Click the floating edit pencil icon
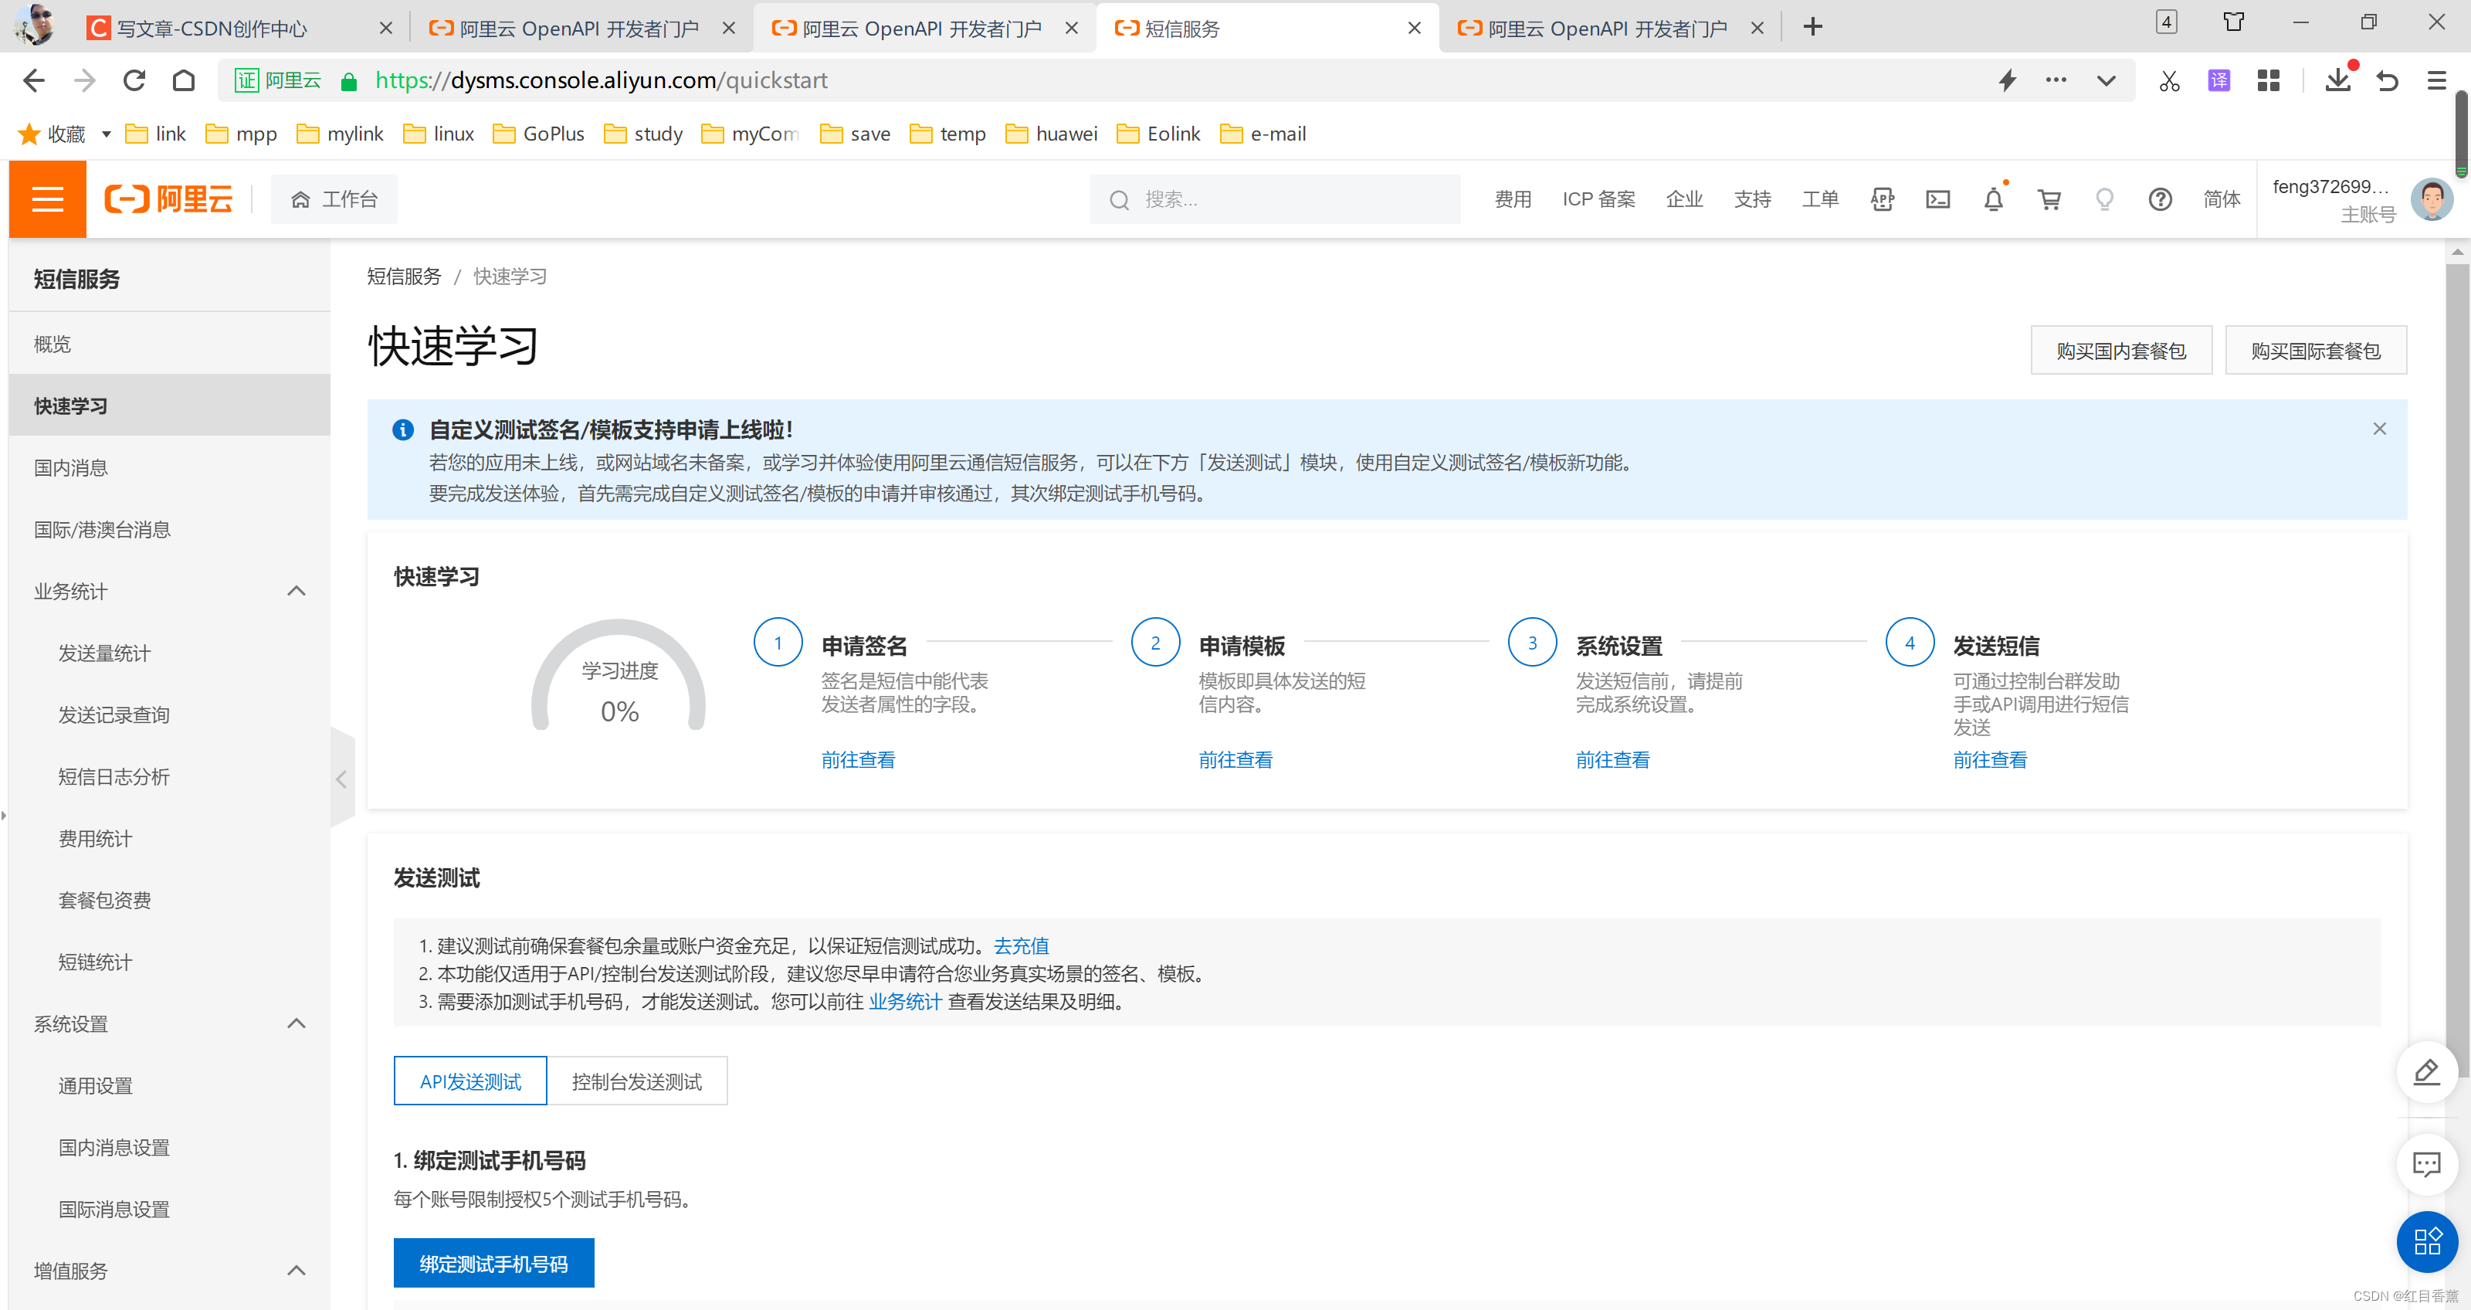 tap(2426, 1071)
